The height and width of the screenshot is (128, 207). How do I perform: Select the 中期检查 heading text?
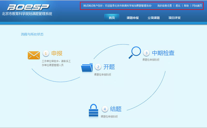tap(163, 53)
